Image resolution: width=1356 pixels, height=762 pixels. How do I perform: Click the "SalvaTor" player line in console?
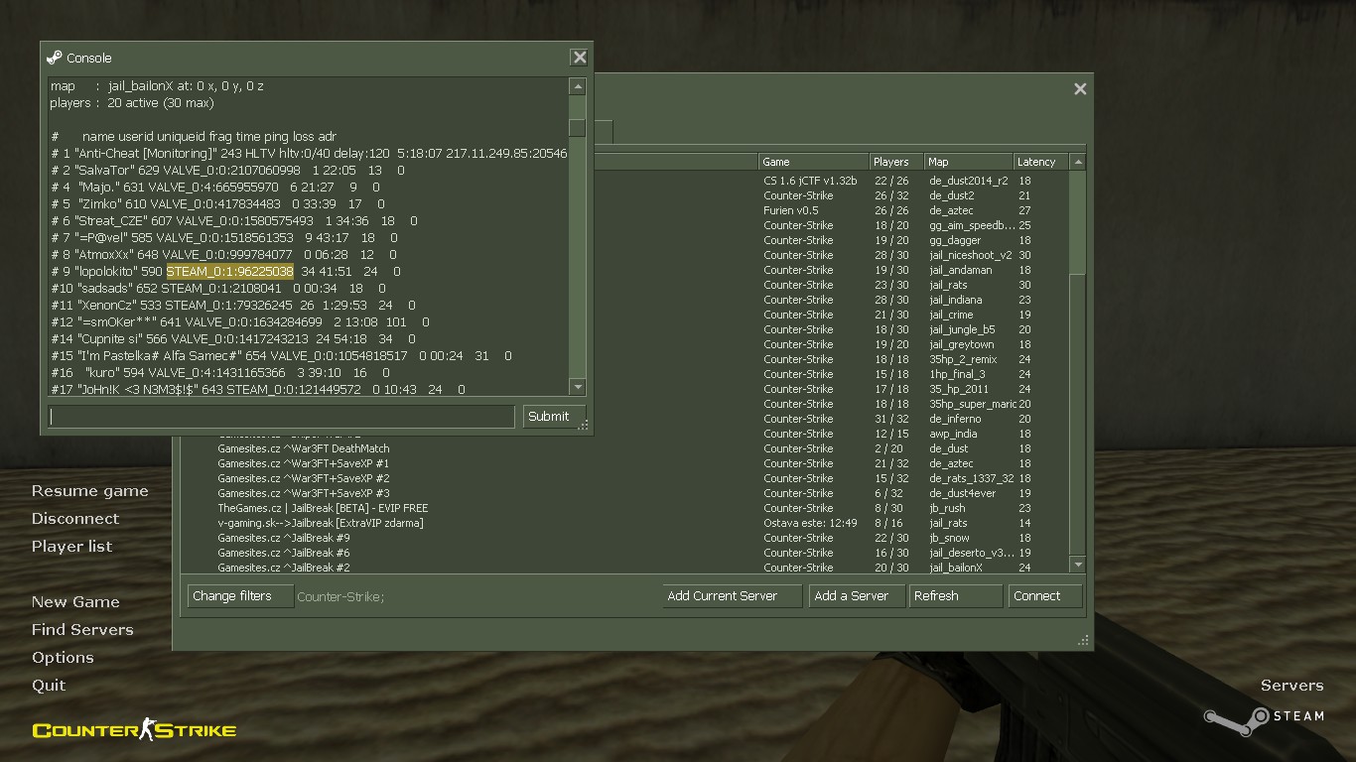(x=228, y=171)
